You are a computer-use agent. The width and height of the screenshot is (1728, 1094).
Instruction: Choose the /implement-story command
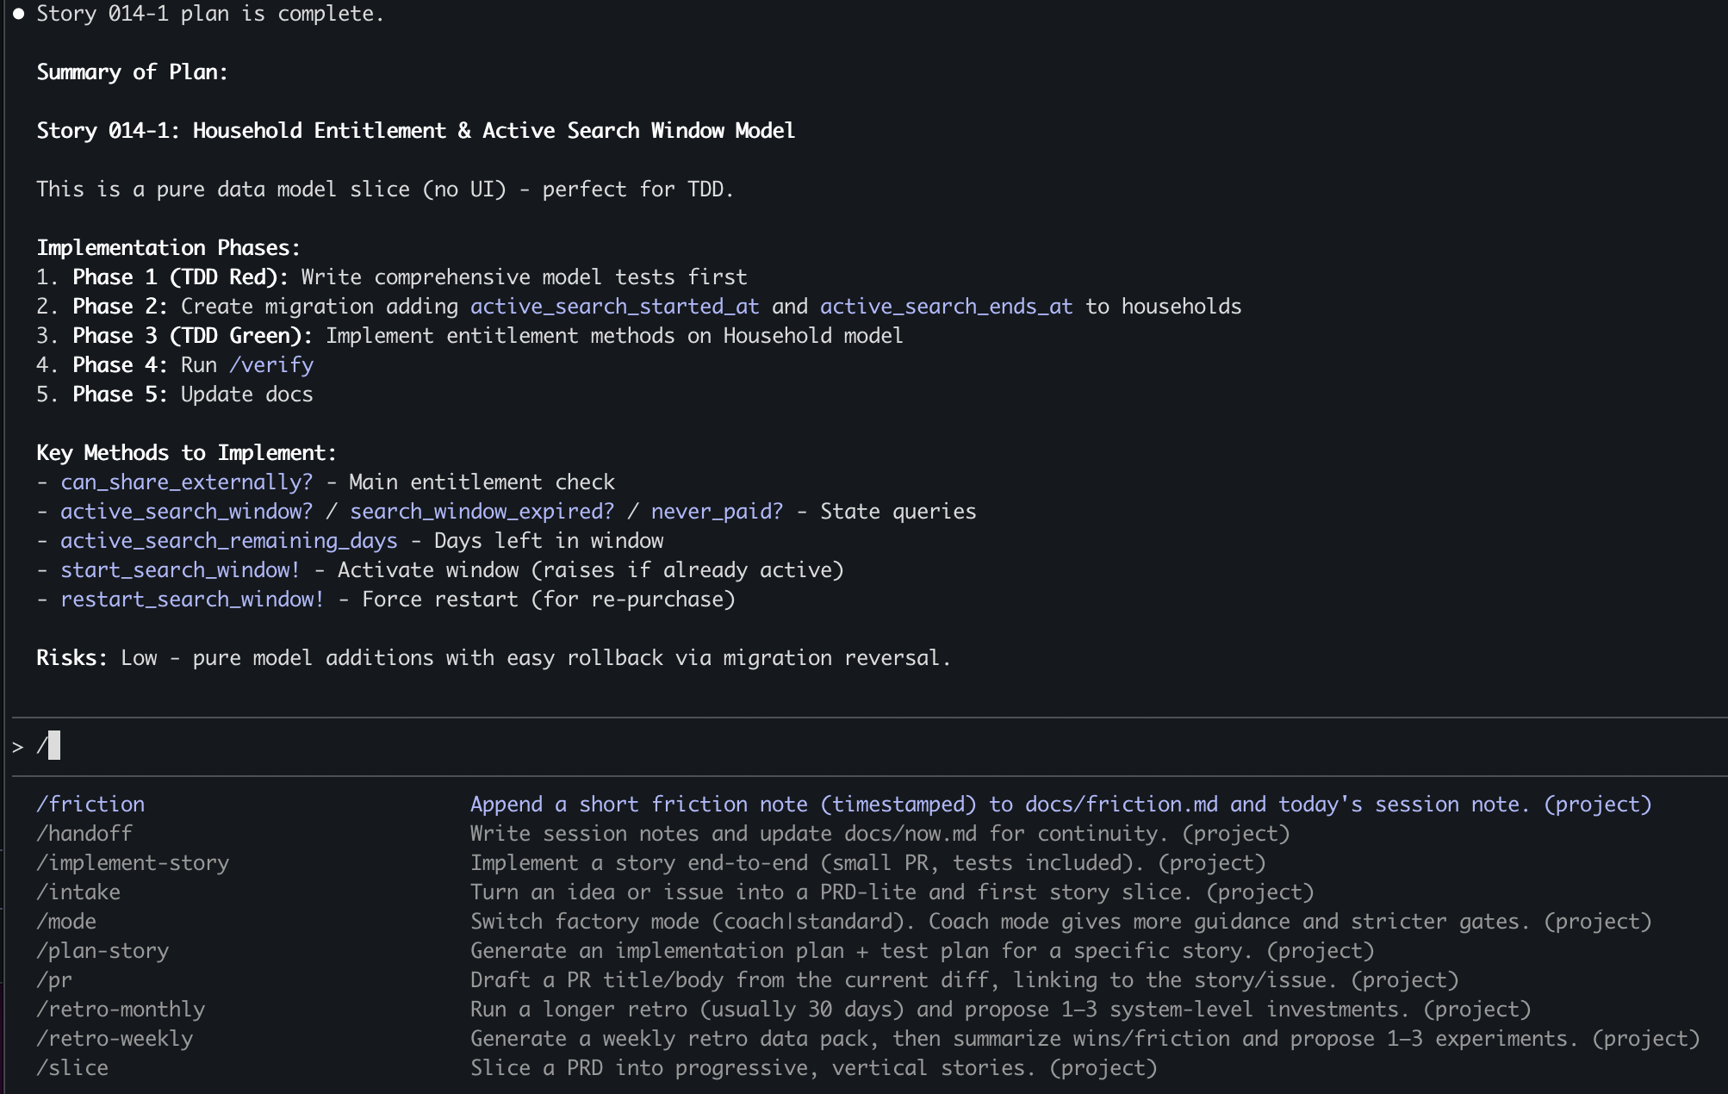(133, 862)
